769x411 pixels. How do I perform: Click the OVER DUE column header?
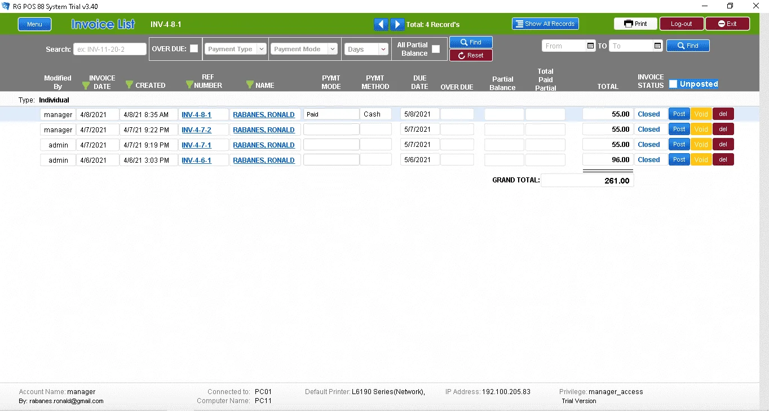click(x=457, y=87)
